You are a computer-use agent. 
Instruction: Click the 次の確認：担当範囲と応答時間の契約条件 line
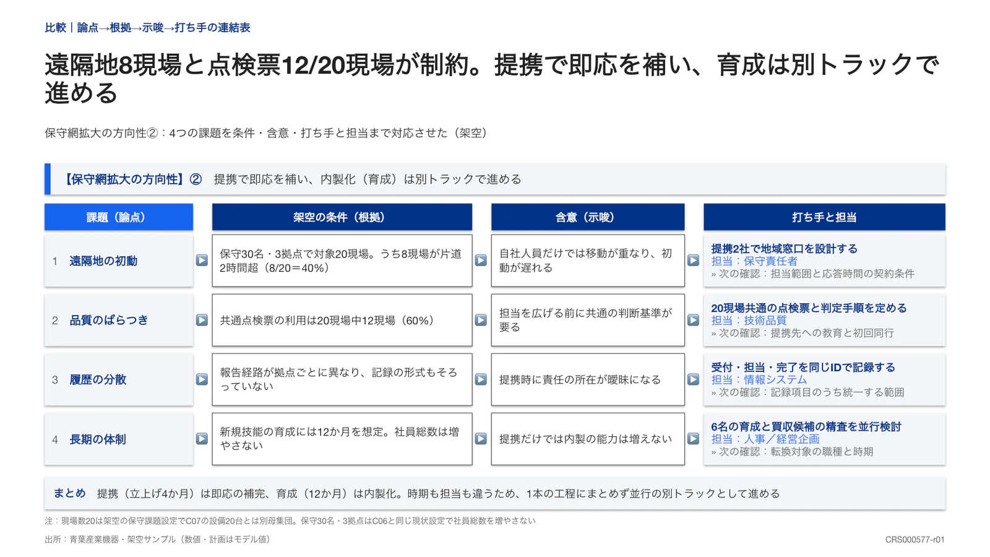(812, 274)
